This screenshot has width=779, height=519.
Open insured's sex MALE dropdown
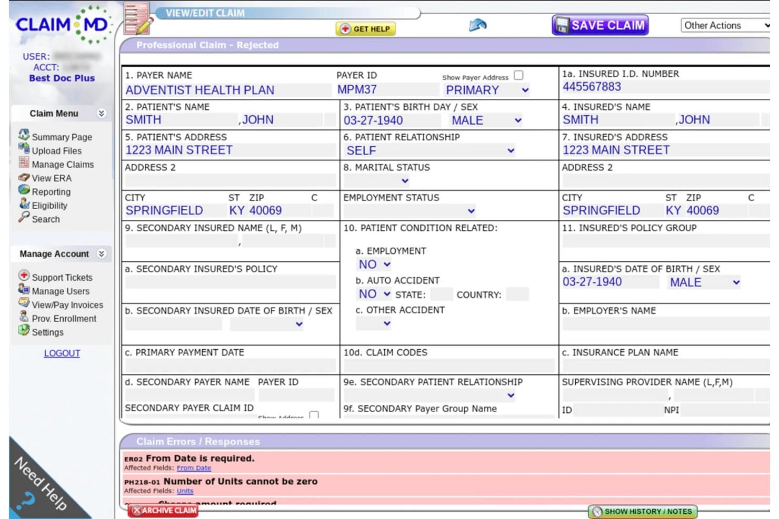pyautogui.click(x=704, y=282)
